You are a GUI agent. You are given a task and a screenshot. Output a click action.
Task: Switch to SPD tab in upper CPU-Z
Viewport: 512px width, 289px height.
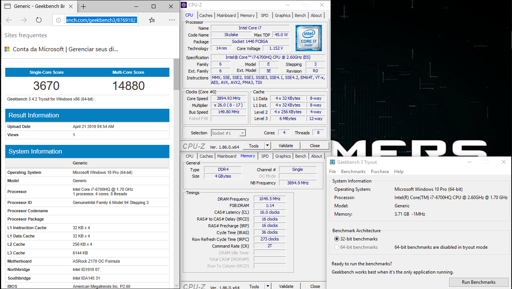point(265,15)
